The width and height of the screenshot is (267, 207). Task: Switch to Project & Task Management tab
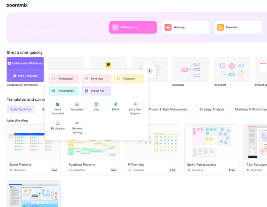169,109
